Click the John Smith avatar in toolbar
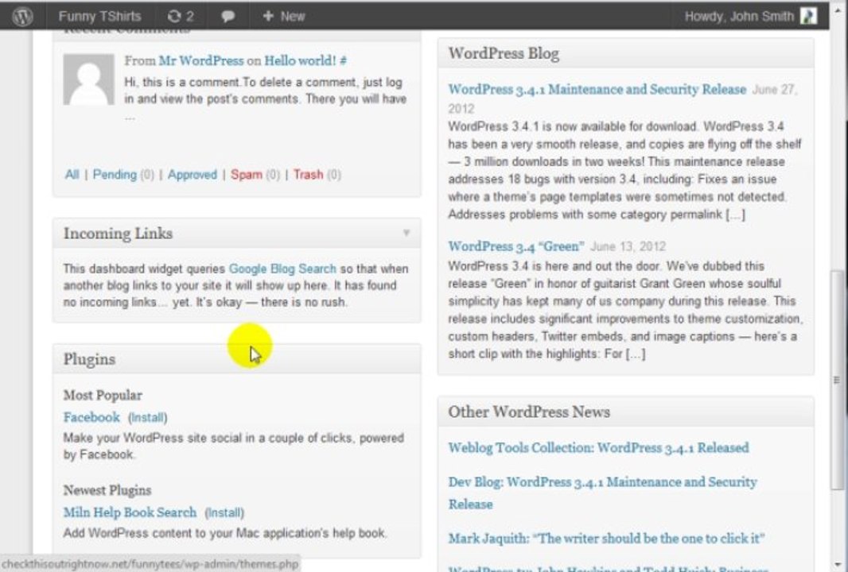Screen dimensions: 848x572 [808, 16]
